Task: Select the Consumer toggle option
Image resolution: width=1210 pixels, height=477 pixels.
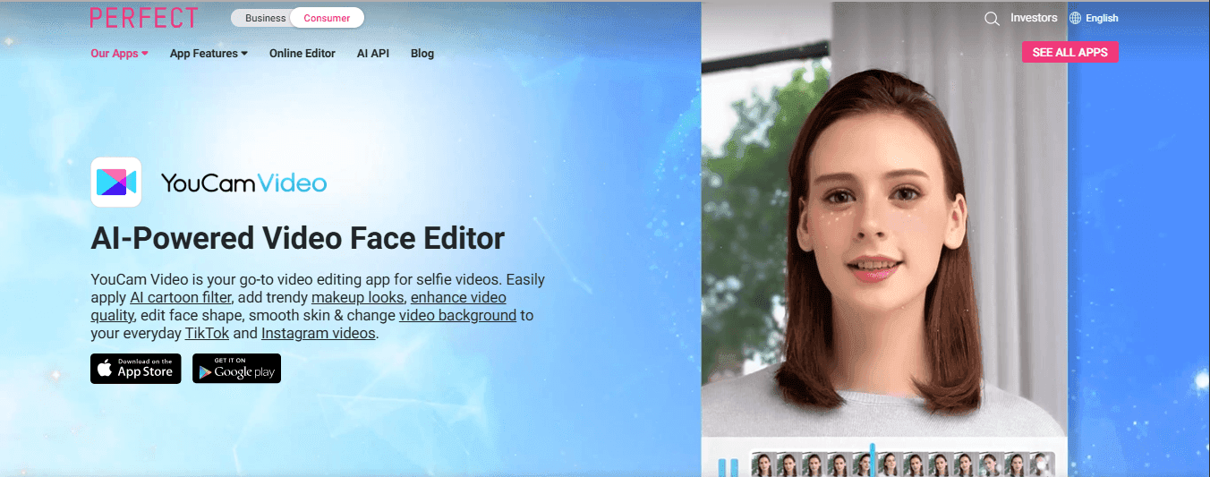Action: tap(327, 18)
